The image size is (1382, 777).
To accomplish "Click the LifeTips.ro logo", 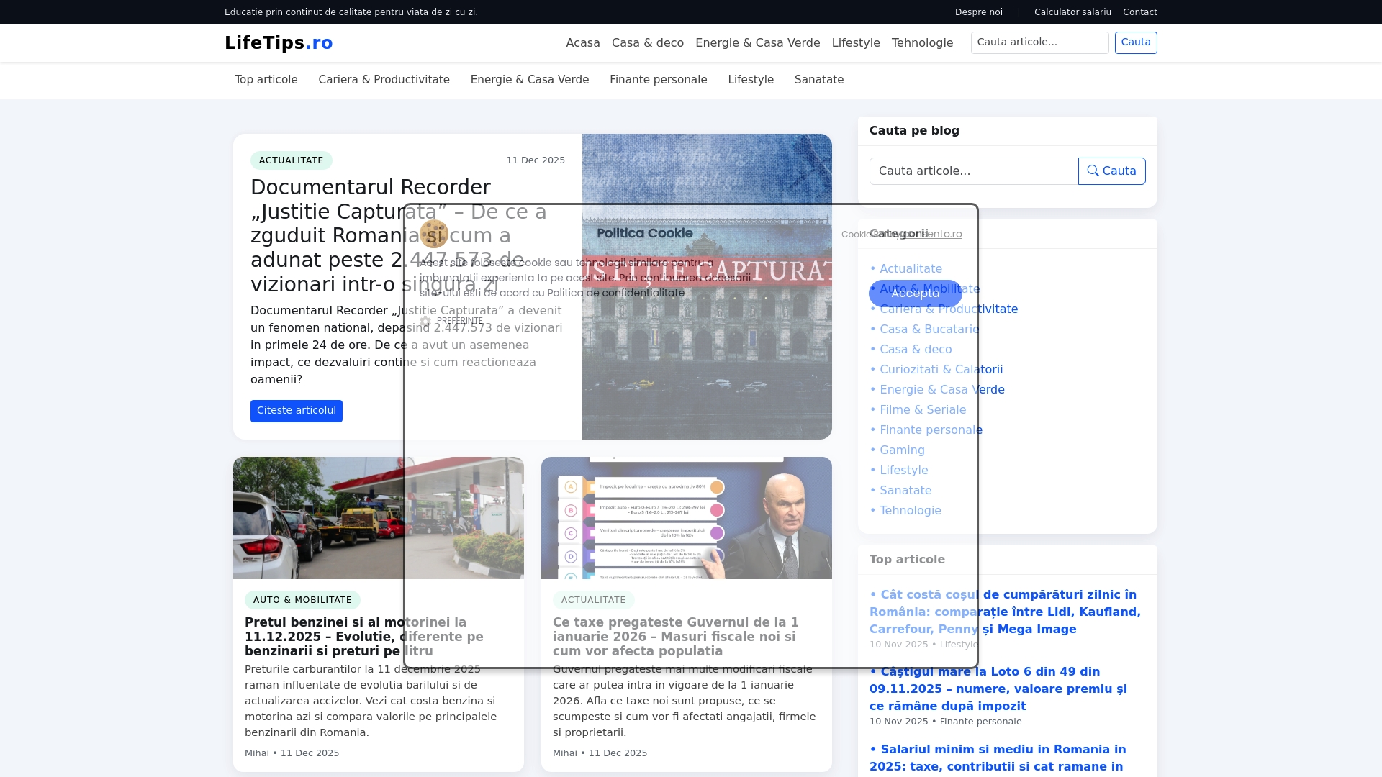I will point(279,43).
